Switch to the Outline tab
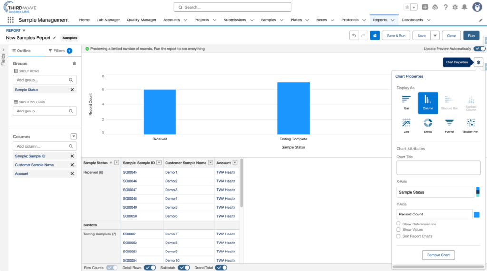This screenshot has height=271, width=487. click(21, 51)
